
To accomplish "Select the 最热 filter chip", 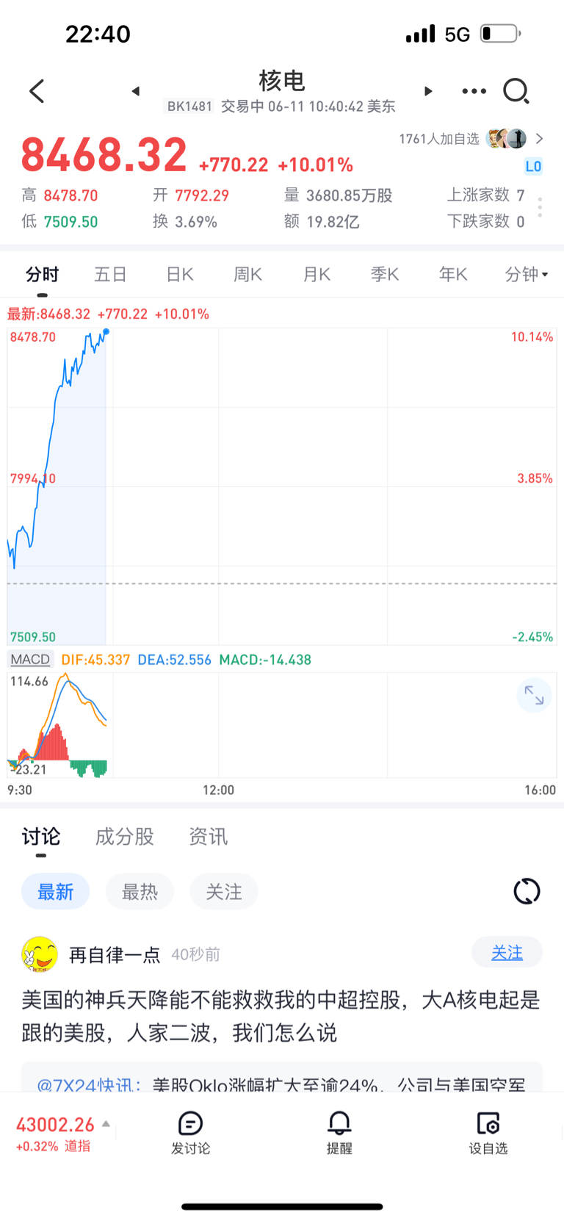I will [140, 892].
